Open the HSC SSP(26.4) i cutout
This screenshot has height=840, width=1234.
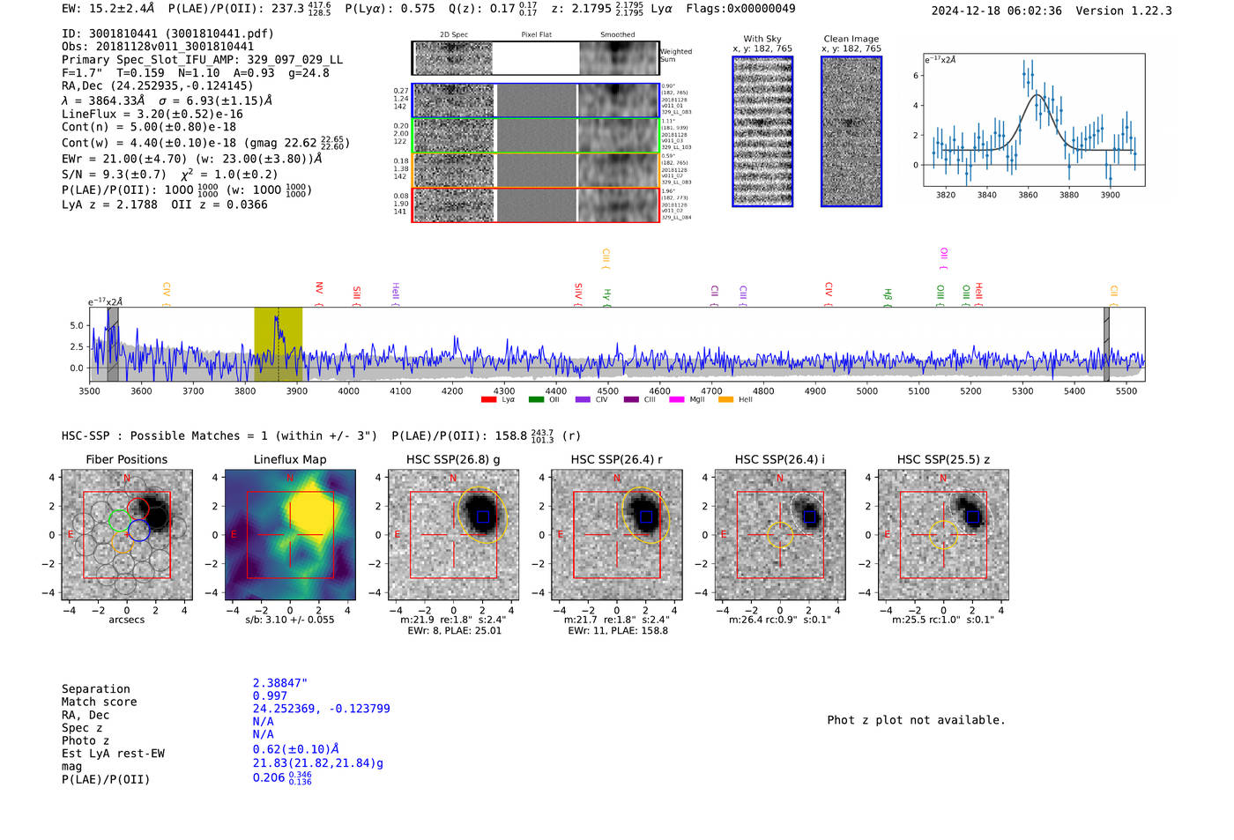pos(780,535)
